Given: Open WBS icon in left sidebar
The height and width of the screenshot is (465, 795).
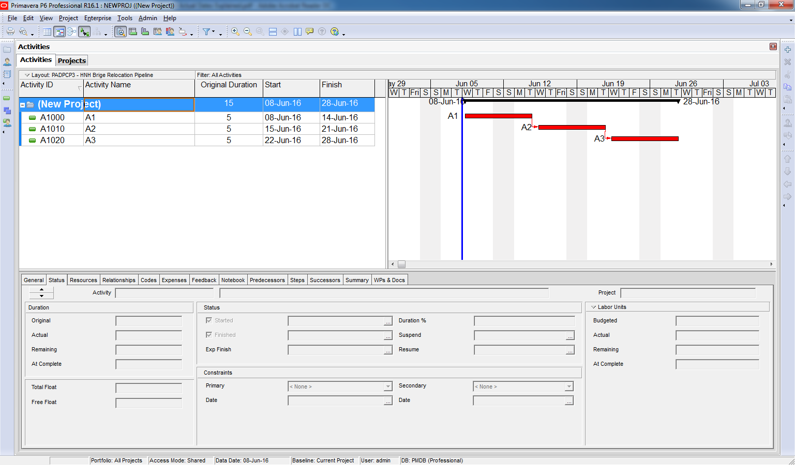Looking at the screenshot, I should (x=7, y=111).
